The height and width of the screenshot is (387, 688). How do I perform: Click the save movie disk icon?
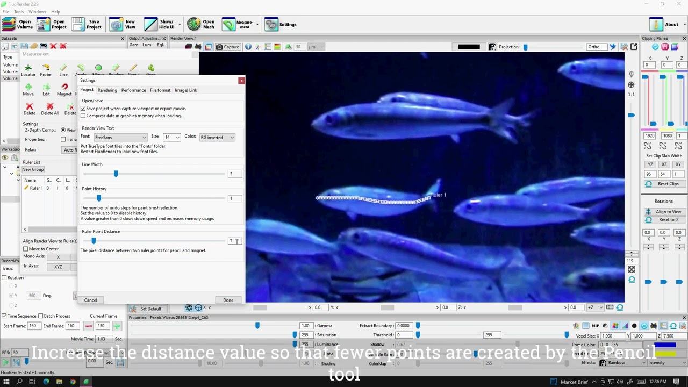coord(120,362)
